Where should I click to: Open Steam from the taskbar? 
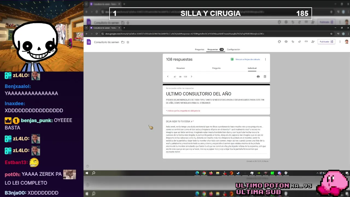[x=238, y=173]
